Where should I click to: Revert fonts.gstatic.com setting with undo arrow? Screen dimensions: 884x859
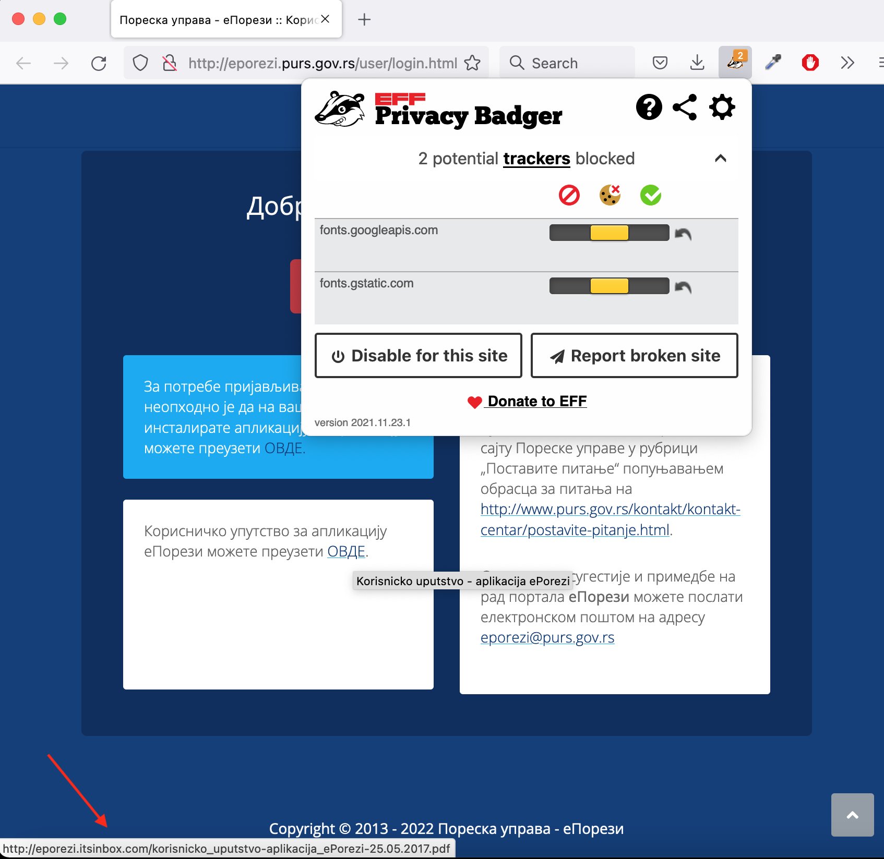(683, 287)
